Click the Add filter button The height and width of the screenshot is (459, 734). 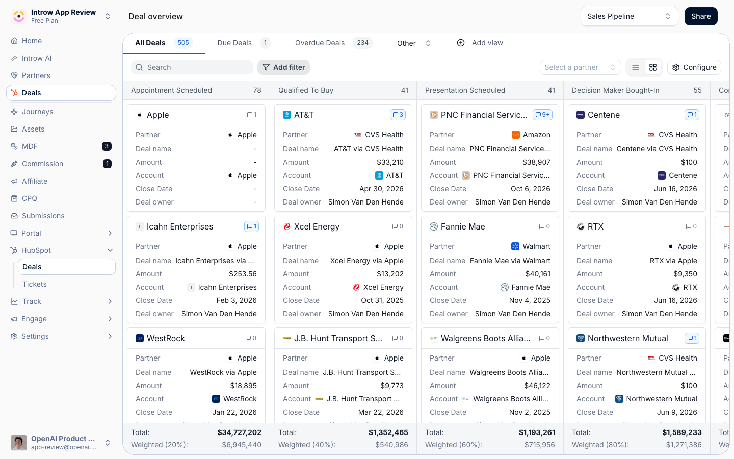tap(283, 67)
